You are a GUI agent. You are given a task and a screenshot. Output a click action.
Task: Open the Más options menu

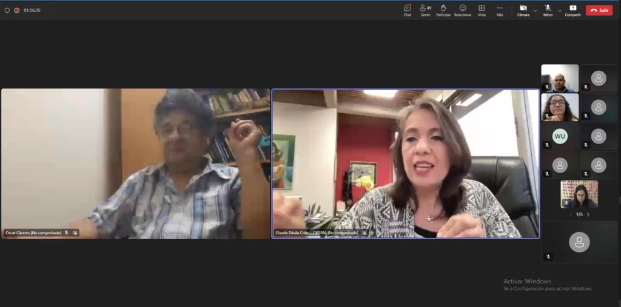500,10
